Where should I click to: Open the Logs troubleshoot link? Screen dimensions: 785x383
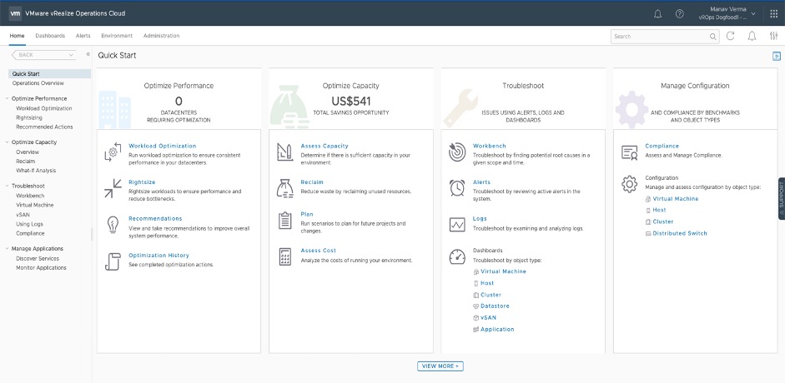pyautogui.click(x=480, y=218)
